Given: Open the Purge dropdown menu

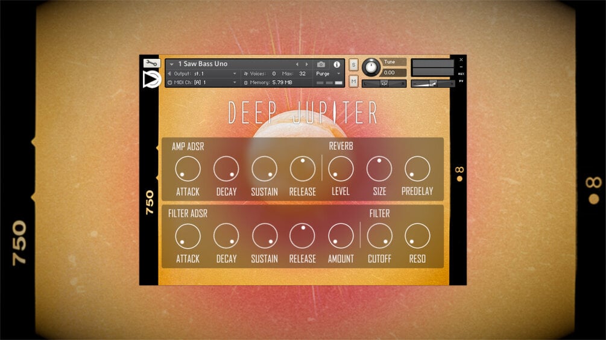Looking at the screenshot, I should click(x=328, y=73).
